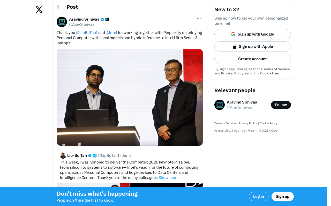The image size is (331, 206).
Task: Click the Create account button
Action: (253, 59)
